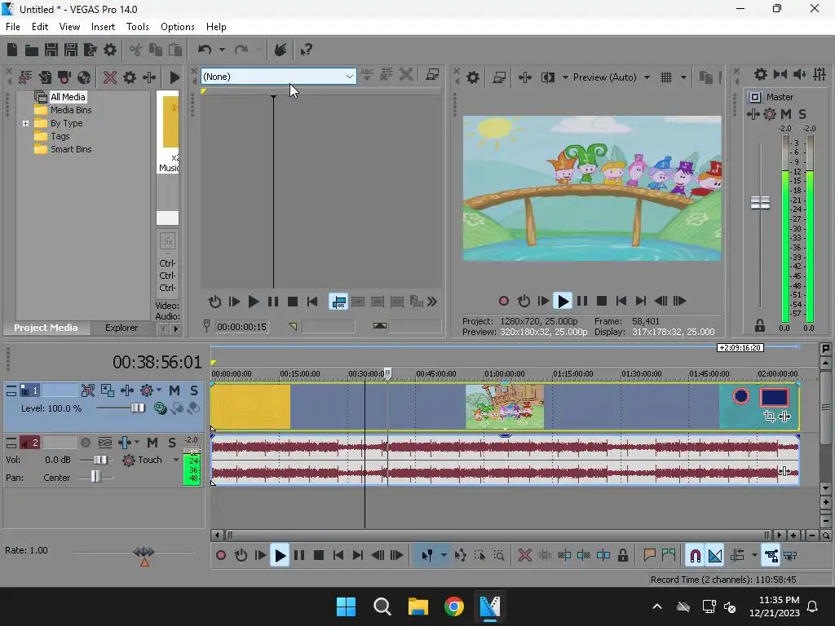The height and width of the screenshot is (626, 835).
Task: Click the Lock event padlock icon
Action: click(622, 556)
